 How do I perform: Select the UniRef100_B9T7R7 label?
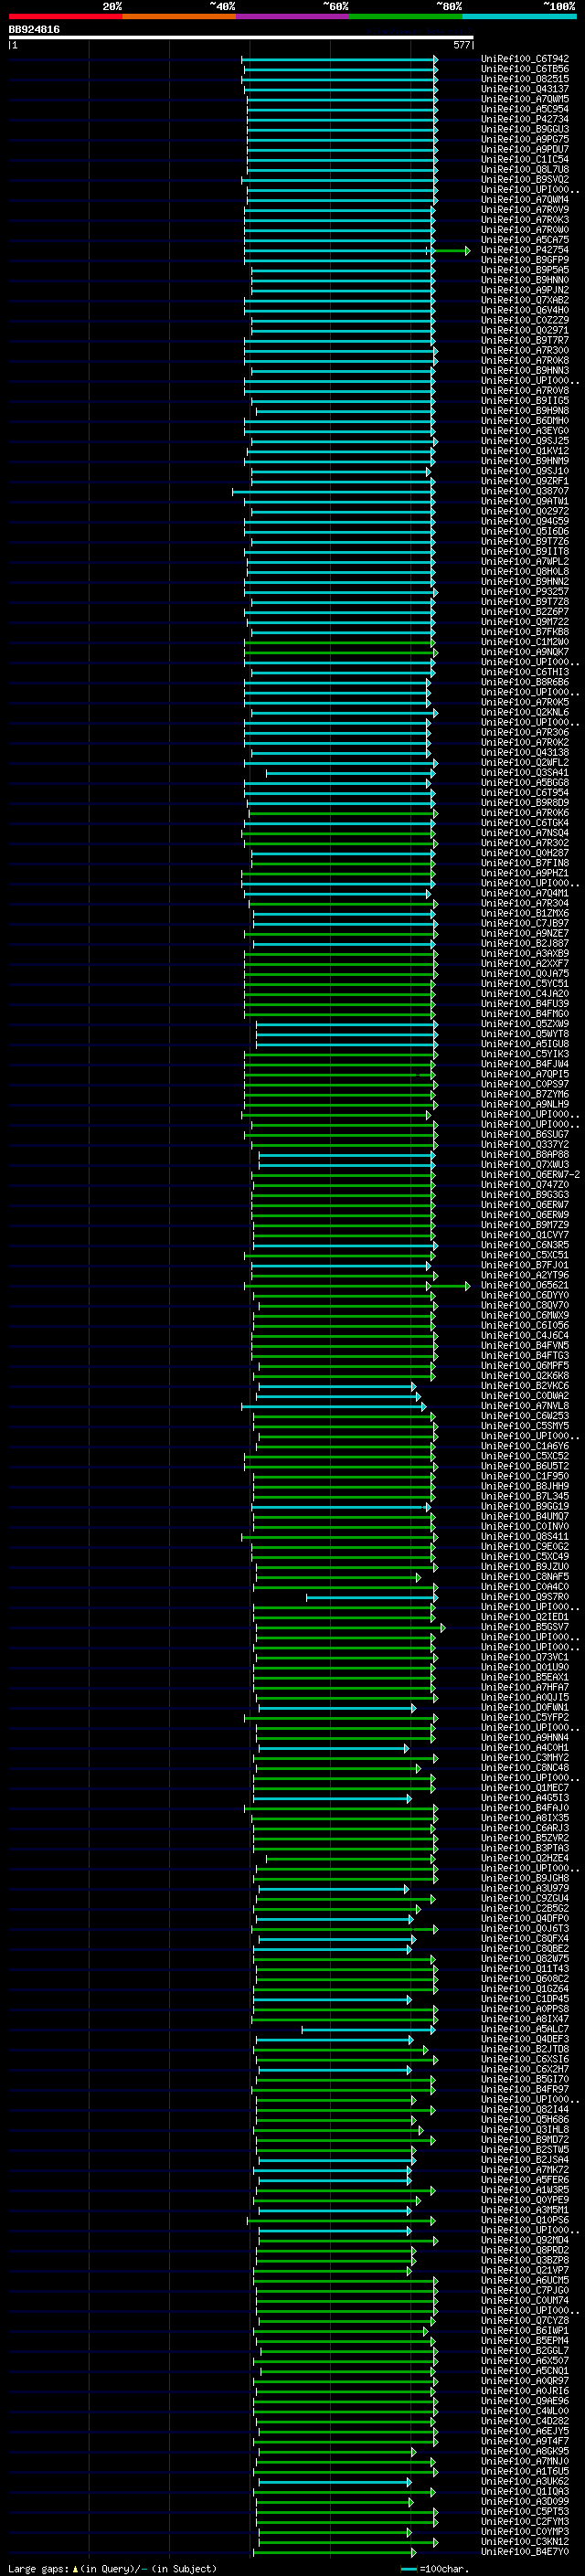[x=525, y=340]
